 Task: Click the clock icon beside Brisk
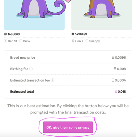(x=21, y=41)
